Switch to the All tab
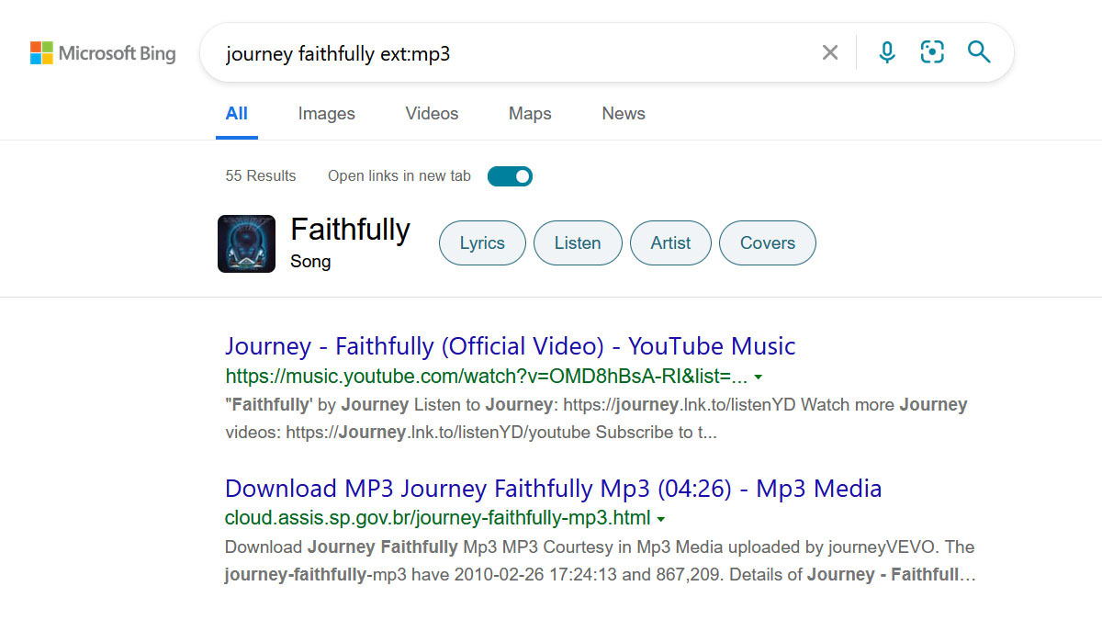 [237, 114]
